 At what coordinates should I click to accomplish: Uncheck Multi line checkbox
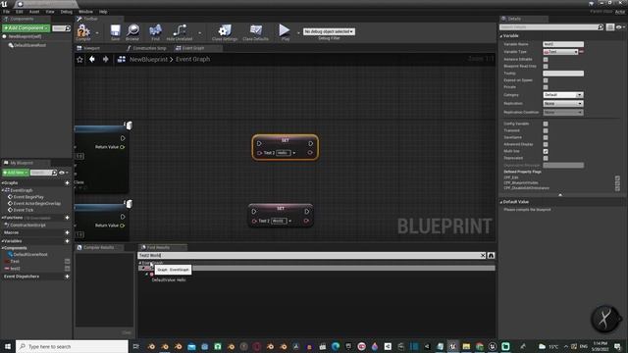[x=546, y=151]
